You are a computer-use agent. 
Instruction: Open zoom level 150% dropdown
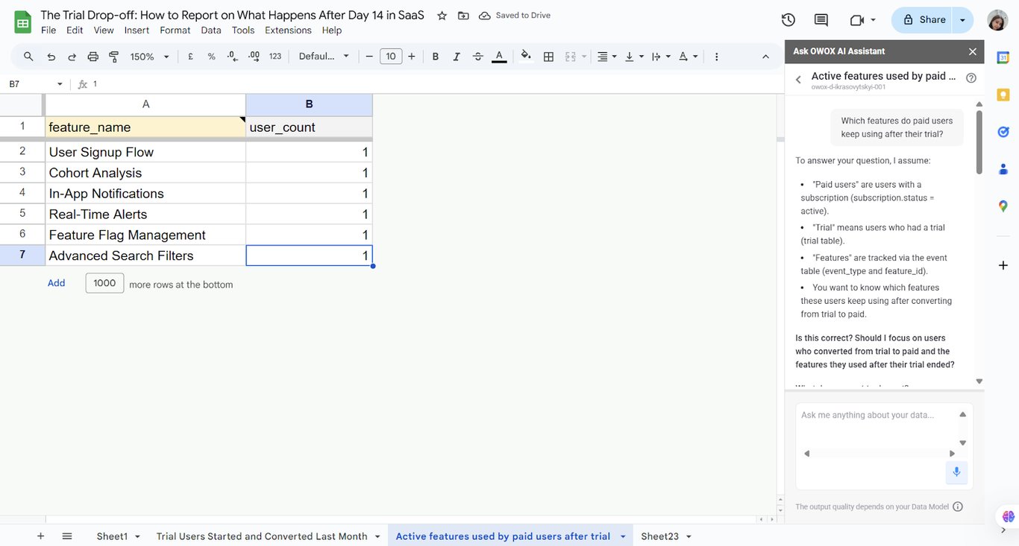[150, 57]
